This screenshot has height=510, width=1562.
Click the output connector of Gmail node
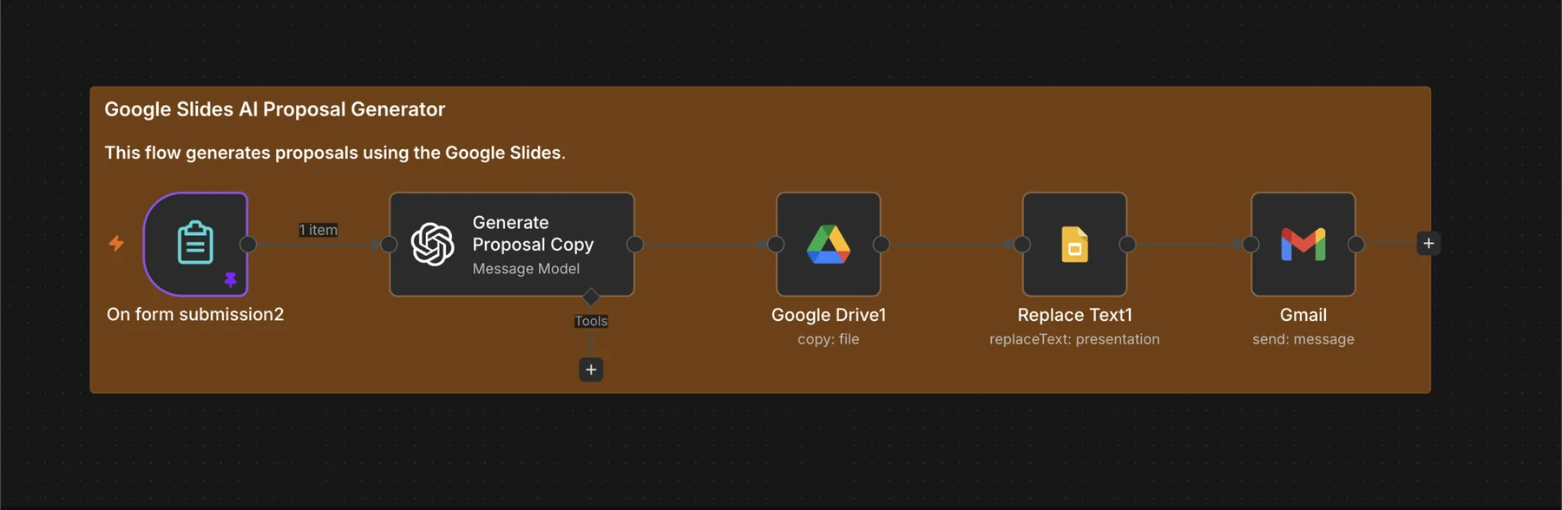[1356, 245]
